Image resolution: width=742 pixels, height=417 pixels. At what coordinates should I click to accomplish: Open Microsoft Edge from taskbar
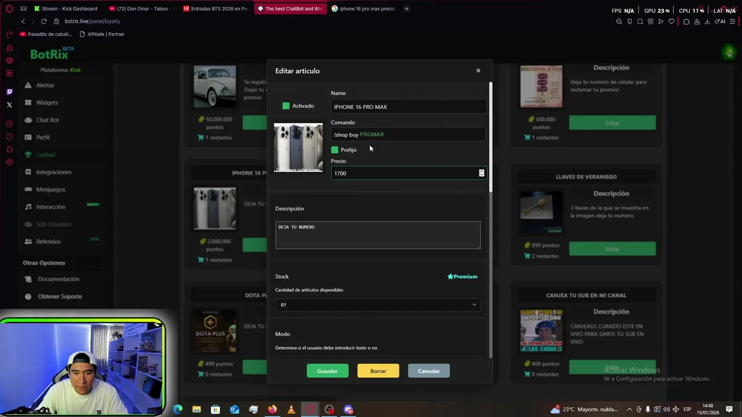(x=178, y=409)
